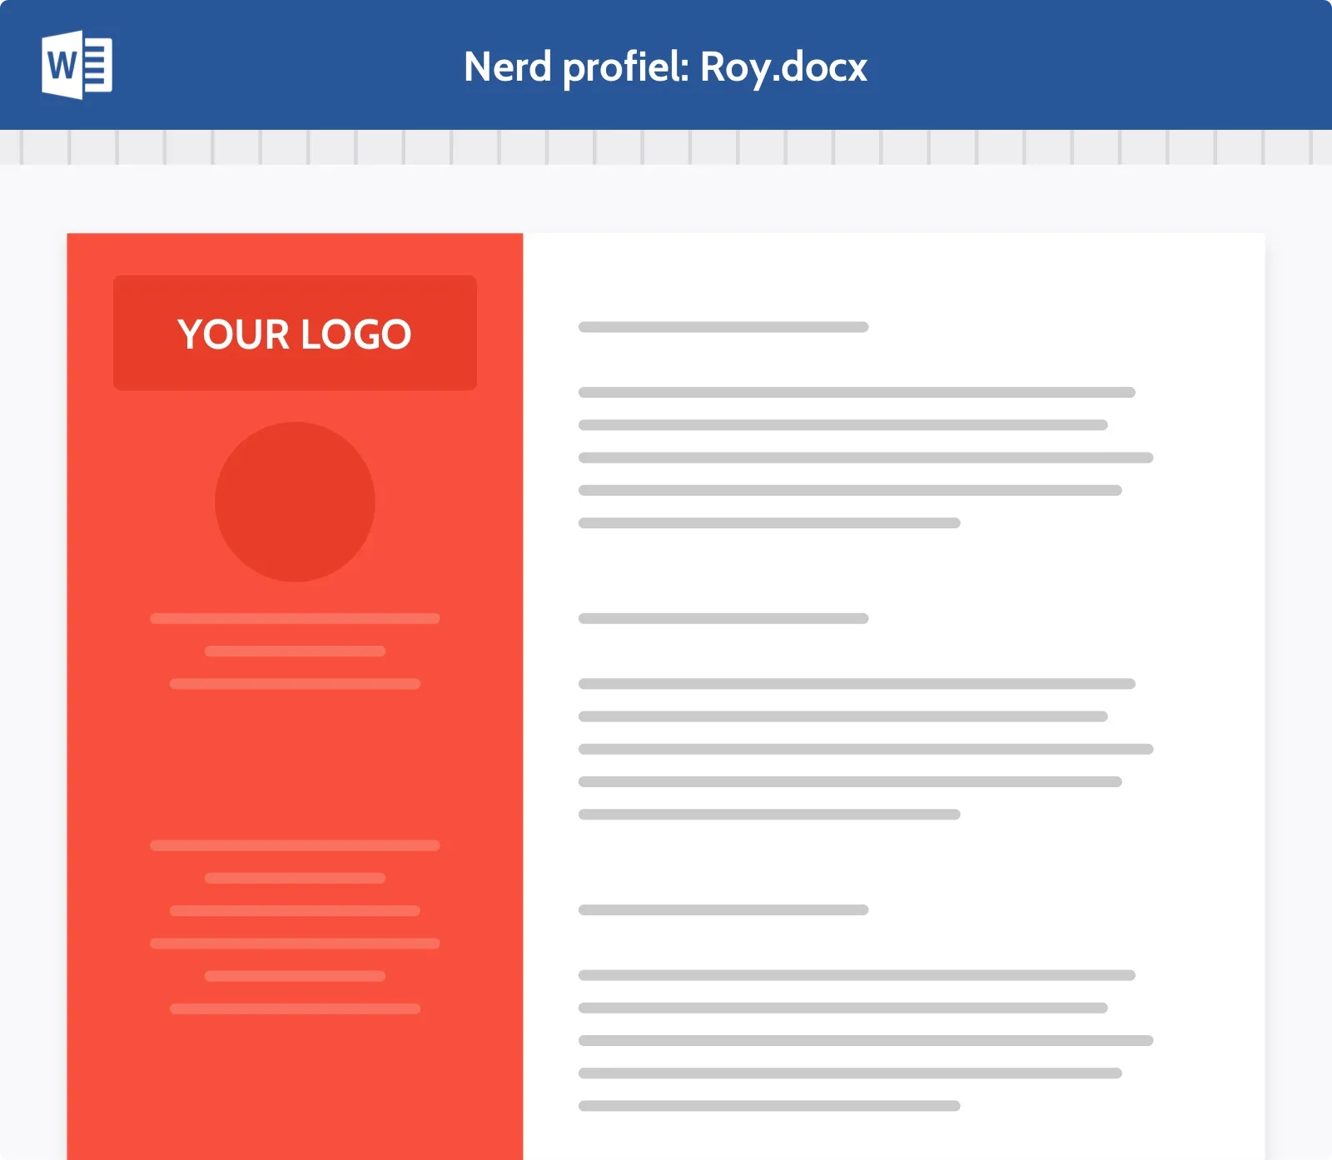Click the Microsoft Word logo icon
Image resolution: width=1332 pixels, height=1160 pixels.
(x=77, y=65)
